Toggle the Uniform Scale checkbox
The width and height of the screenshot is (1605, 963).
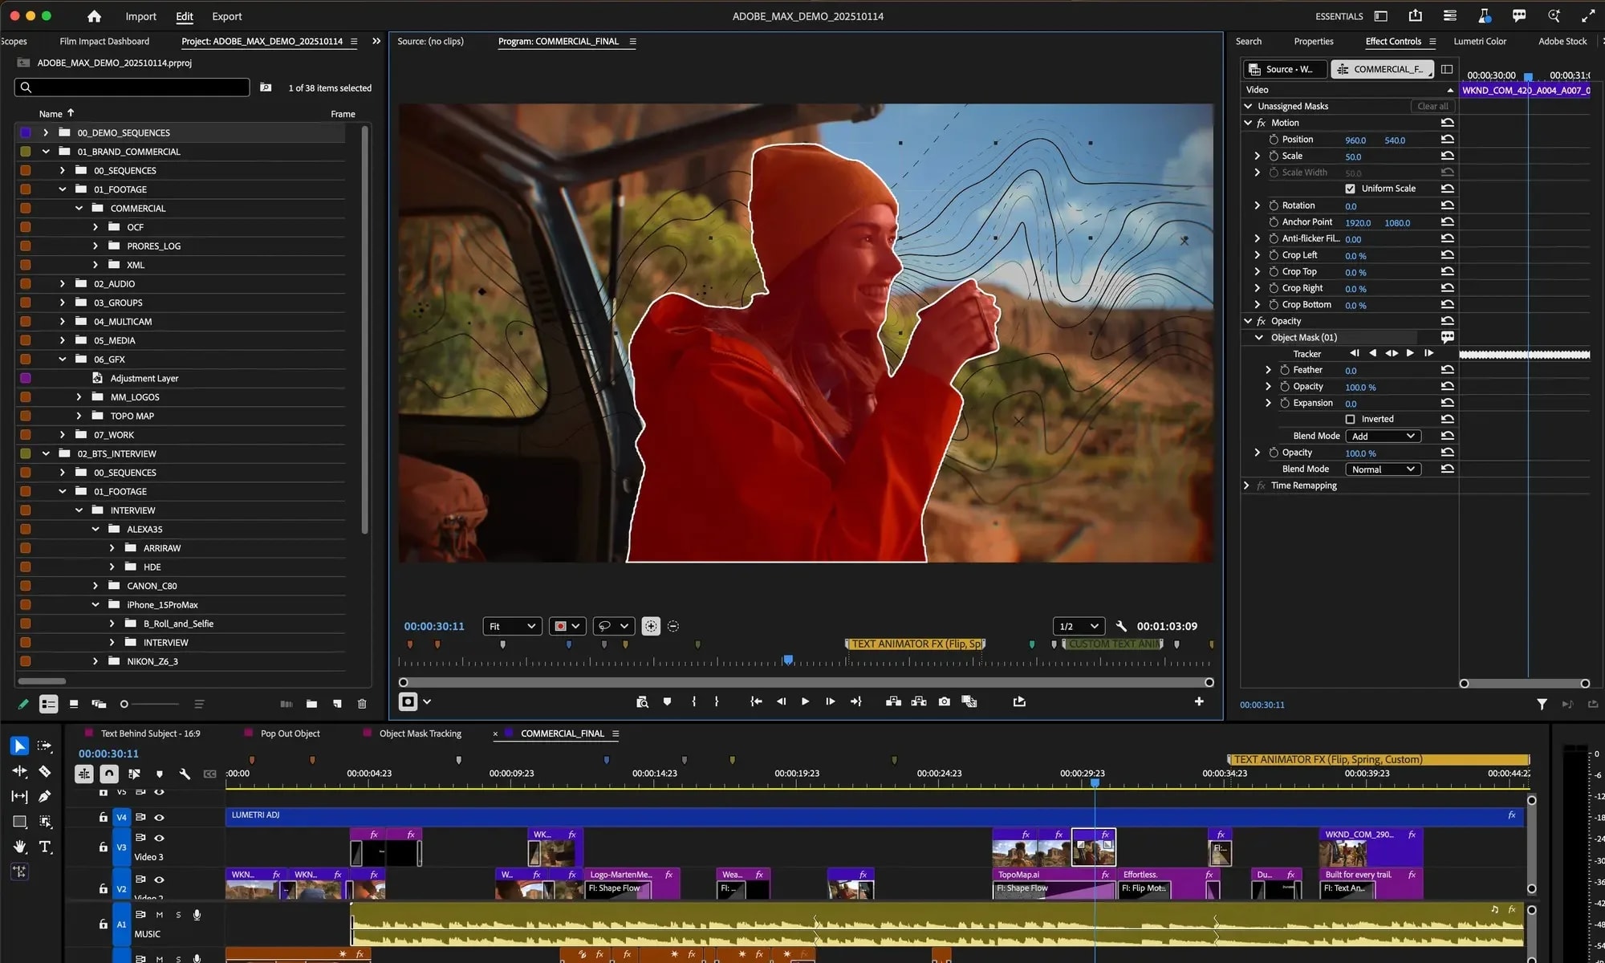point(1352,188)
